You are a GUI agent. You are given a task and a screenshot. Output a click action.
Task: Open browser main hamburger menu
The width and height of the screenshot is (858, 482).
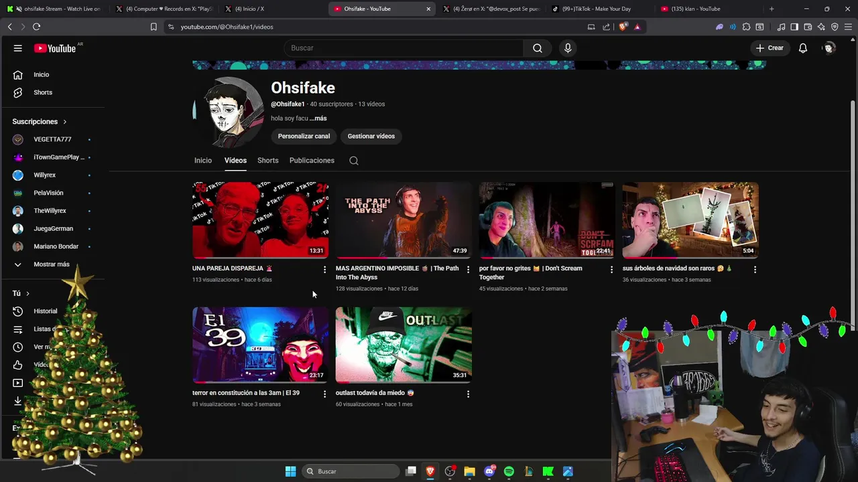[x=848, y=27]
